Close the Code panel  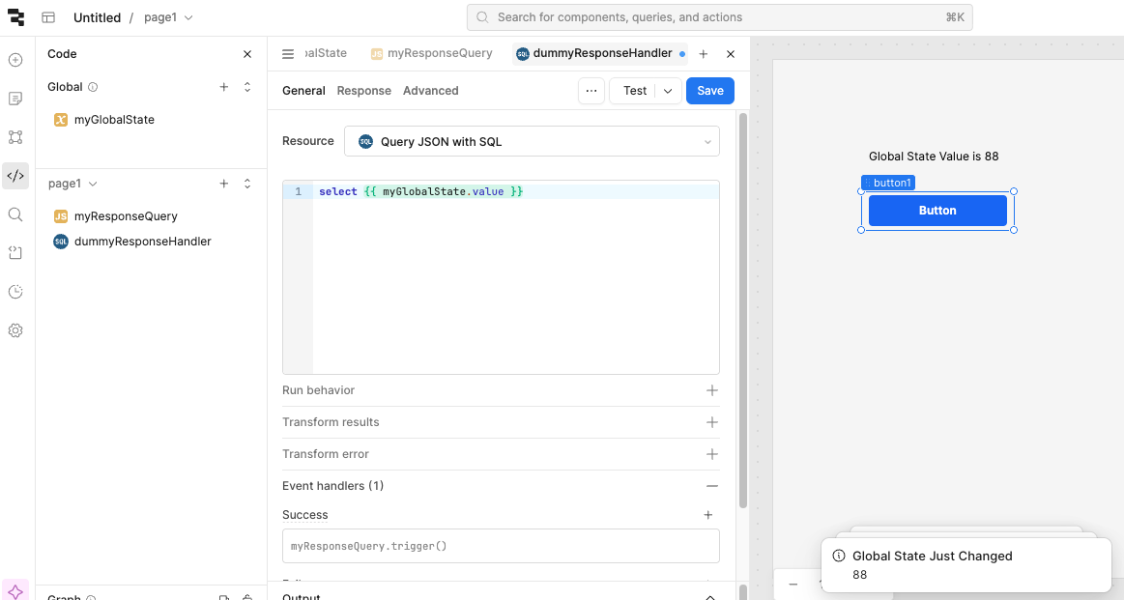(247, 54)
